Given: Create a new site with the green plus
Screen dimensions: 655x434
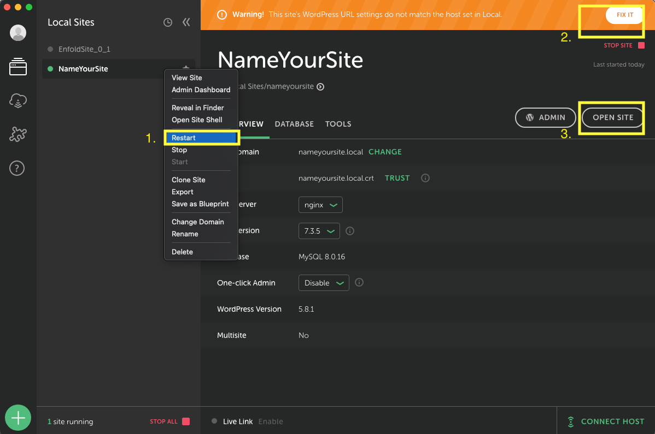Looking at the screenshot, I should point(18,417).
